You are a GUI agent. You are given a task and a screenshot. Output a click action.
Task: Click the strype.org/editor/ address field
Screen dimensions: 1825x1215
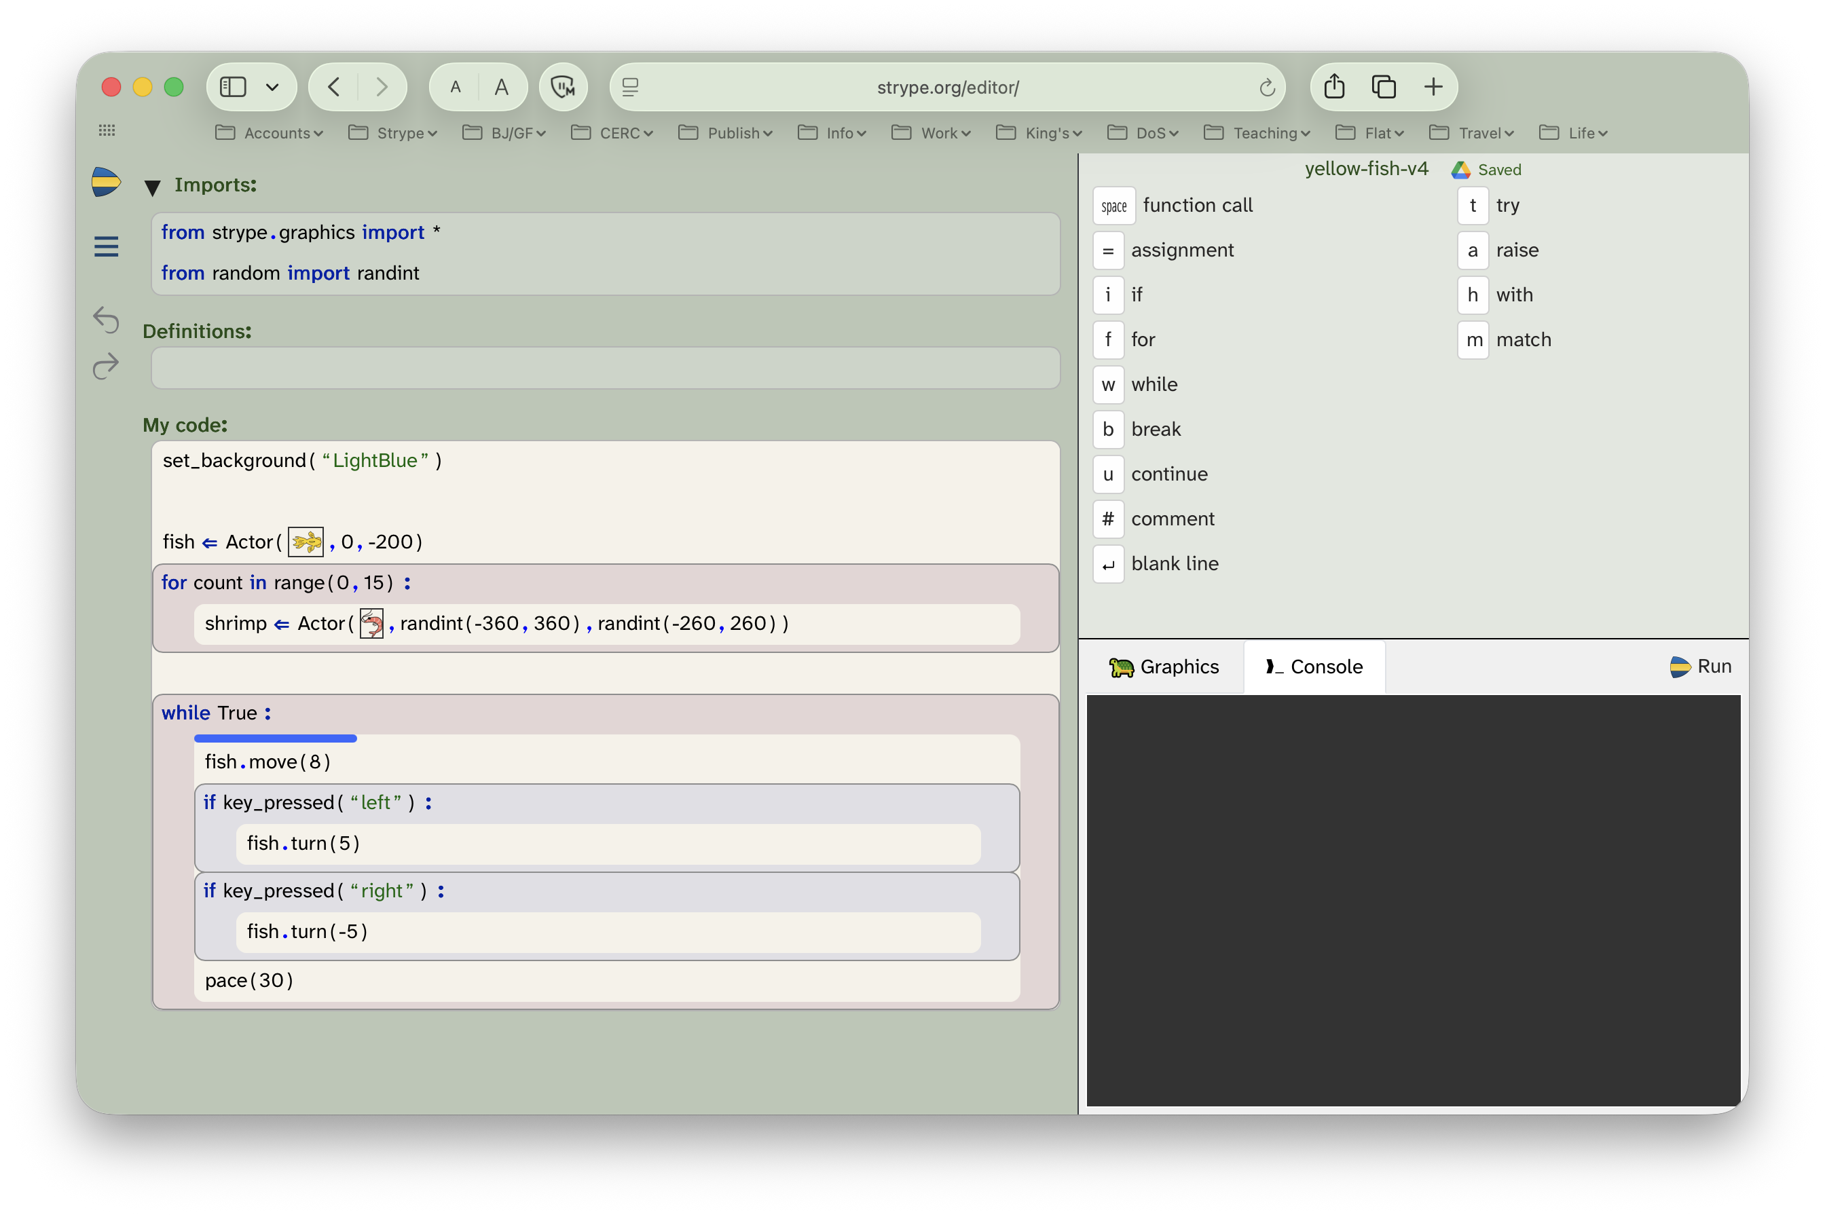tap(947, 88)
